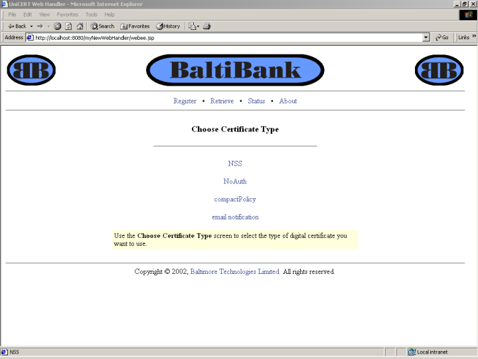Viewport: 478px width, 359px height.
Task: Open the Search toolbar button
Action: (x=102, y=26)
